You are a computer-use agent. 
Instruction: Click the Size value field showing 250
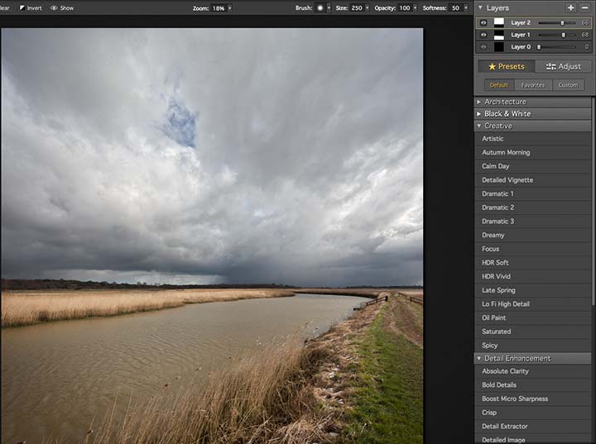click(x=357, y=8)
